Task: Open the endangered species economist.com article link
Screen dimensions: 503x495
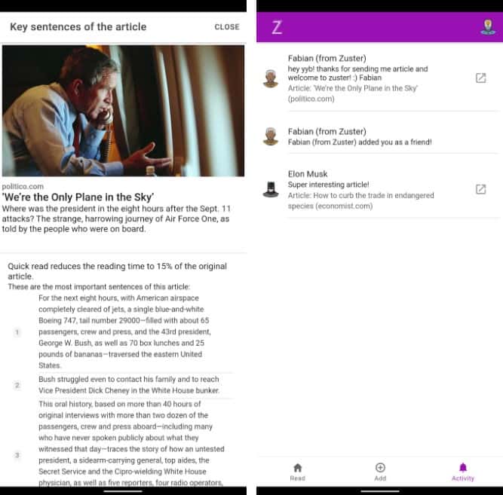Action: click(x=361, y=200)
